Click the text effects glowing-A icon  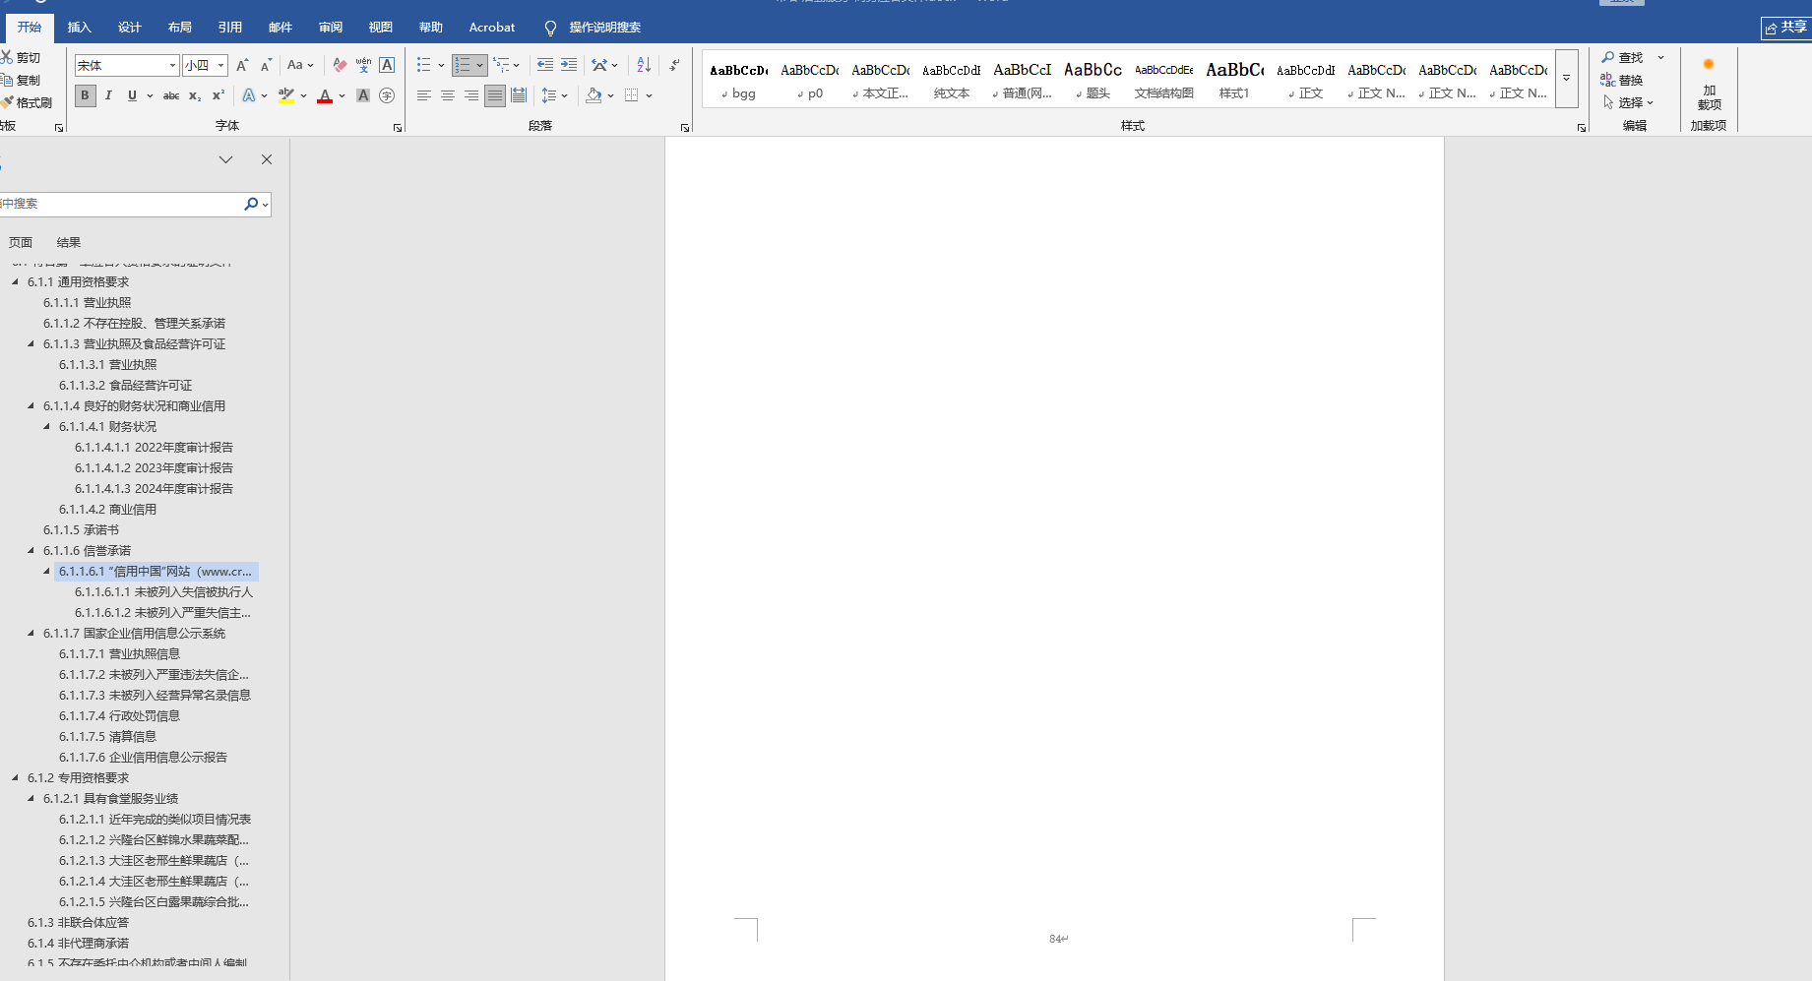249,95
